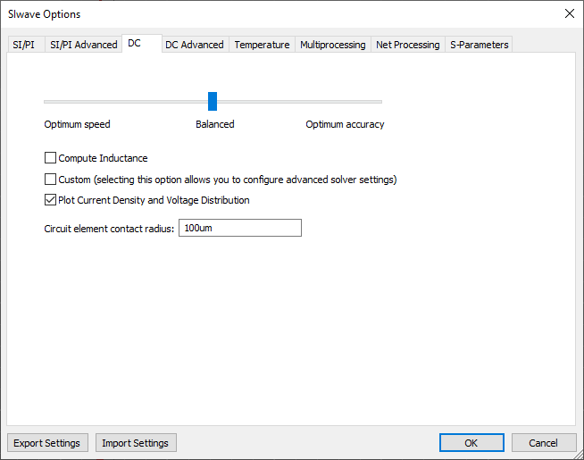Enable the Compute Inductance checkbox
The height and width of the screenshot is (460, 584).
[50, 158]
